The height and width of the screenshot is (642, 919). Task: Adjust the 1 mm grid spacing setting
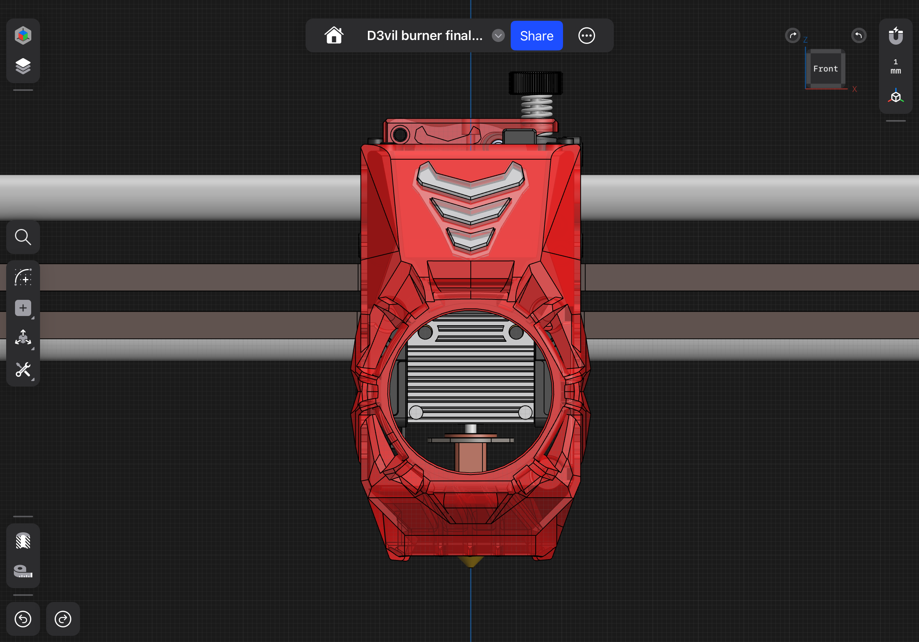coord(896,66)
